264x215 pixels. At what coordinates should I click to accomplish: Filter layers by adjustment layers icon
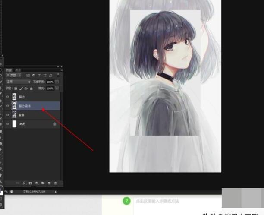click(34, 75)
